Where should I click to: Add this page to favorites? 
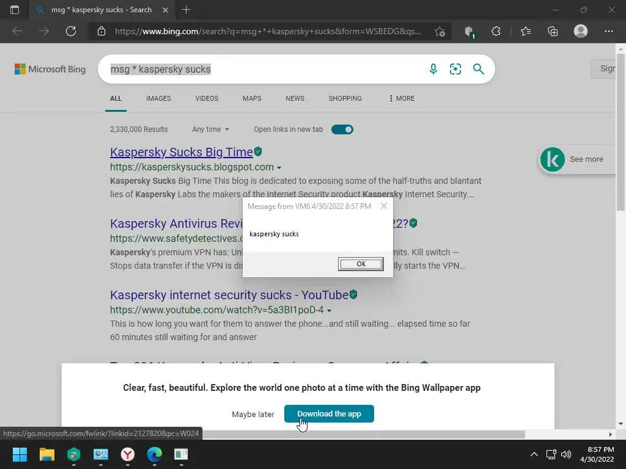(x=440, y=32)
